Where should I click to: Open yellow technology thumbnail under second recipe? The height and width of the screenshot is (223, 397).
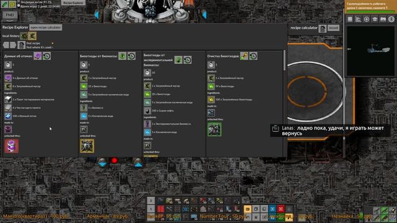tap(87, 146)
